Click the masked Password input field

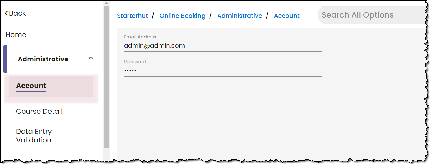tap(223, 71)
